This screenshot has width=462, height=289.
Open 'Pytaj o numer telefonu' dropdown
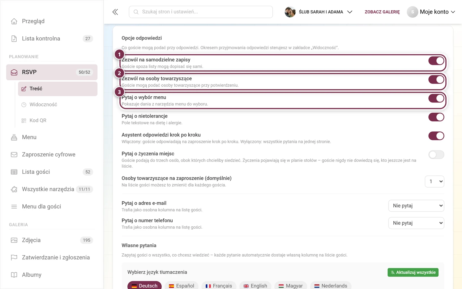(x=416, y=223)
